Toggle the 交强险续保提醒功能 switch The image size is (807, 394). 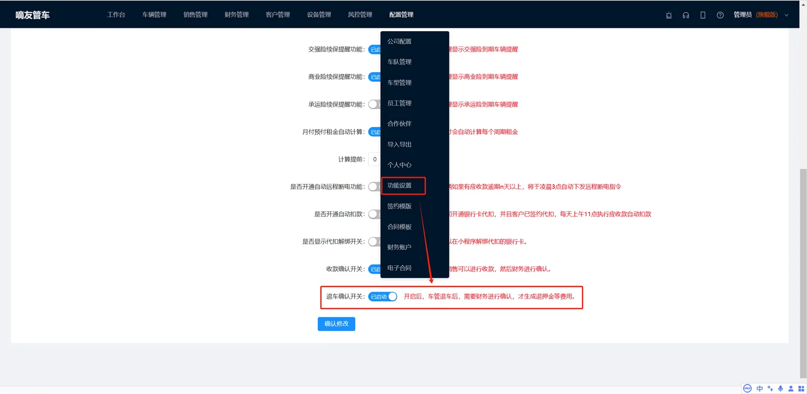click(374, 49)
